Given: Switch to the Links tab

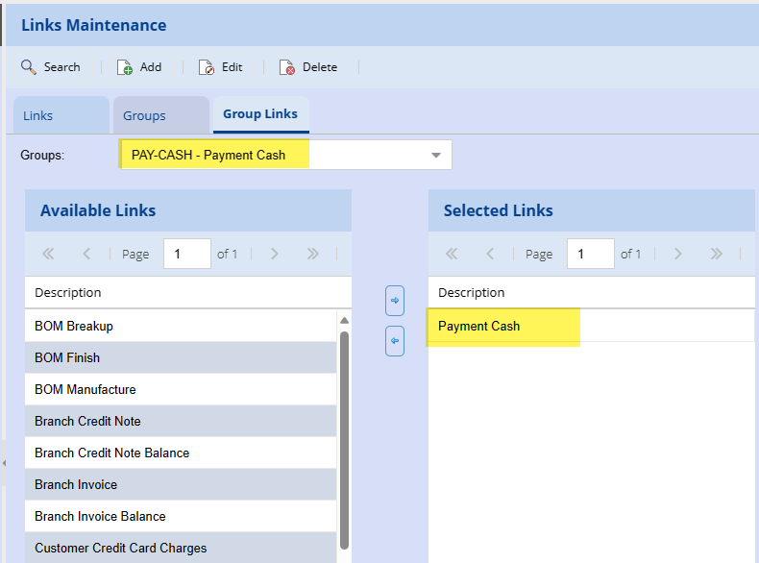Looking at the screenshot, I should pyautogui.click(x=38, y=115).
